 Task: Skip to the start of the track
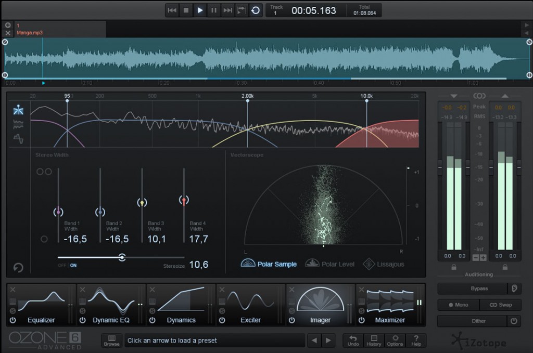point(172,10)
